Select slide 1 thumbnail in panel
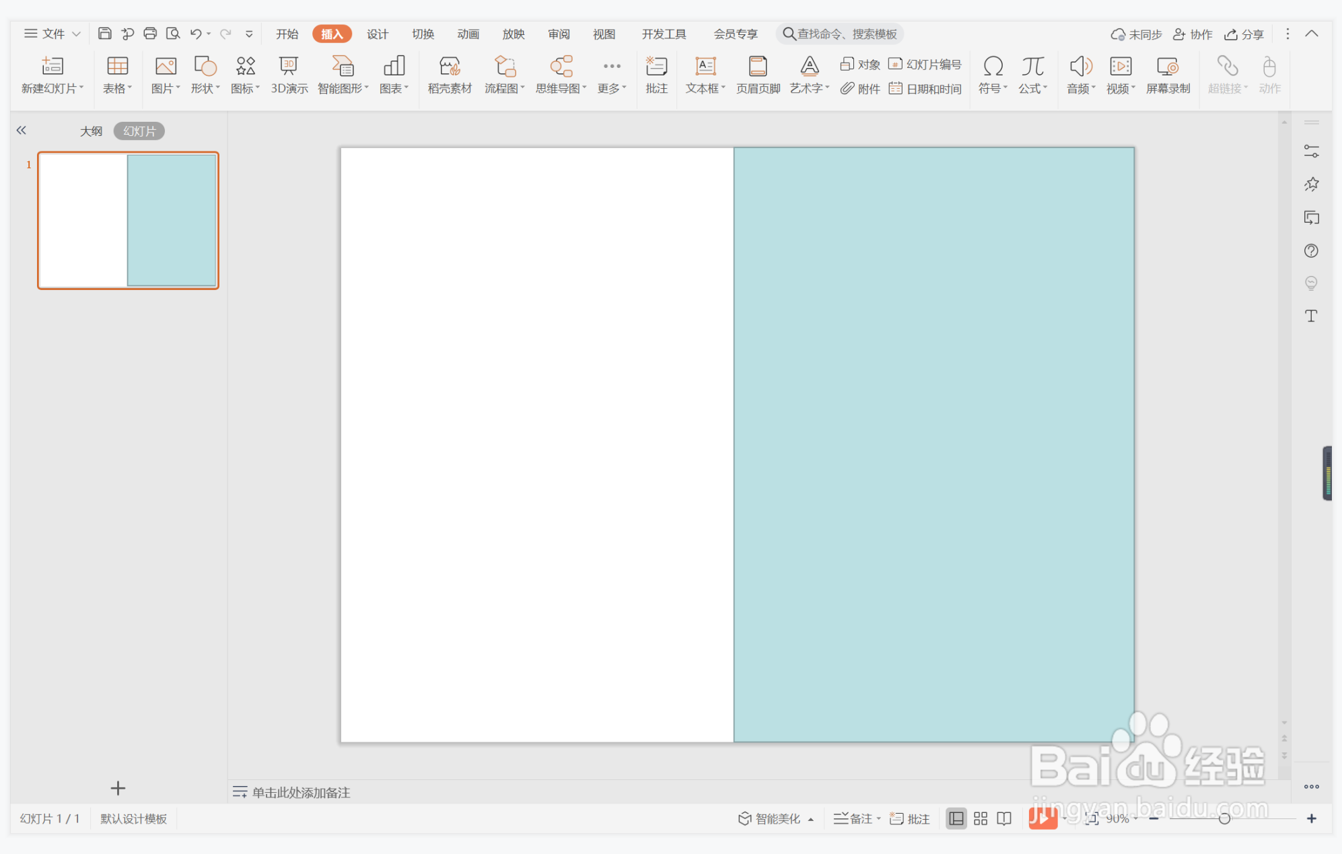This screenshot has height=854, width=1342. pos(128,221)
